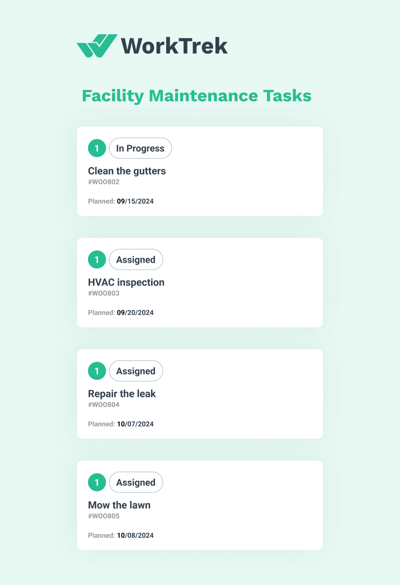
Task: Click the green '1' badge on Repair the leak
Action: pyautogui.click(x=96, y=371)
